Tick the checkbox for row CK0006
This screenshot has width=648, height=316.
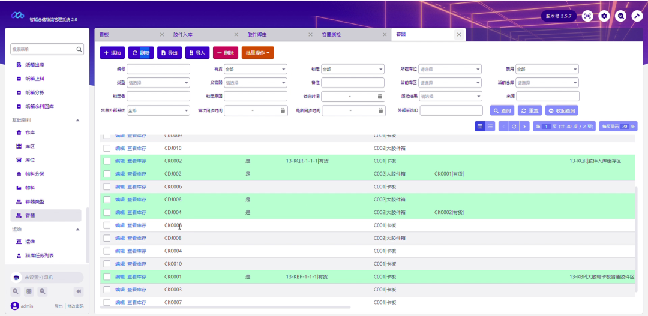click(x=107, y=186)
